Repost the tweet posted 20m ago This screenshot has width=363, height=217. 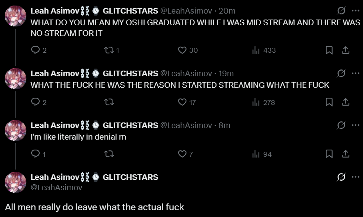tap(109, 50)
